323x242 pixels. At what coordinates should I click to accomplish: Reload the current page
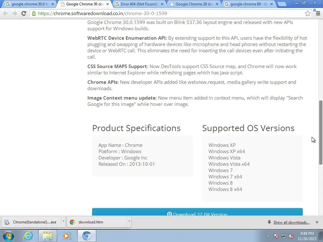click(x=24, y=13)
